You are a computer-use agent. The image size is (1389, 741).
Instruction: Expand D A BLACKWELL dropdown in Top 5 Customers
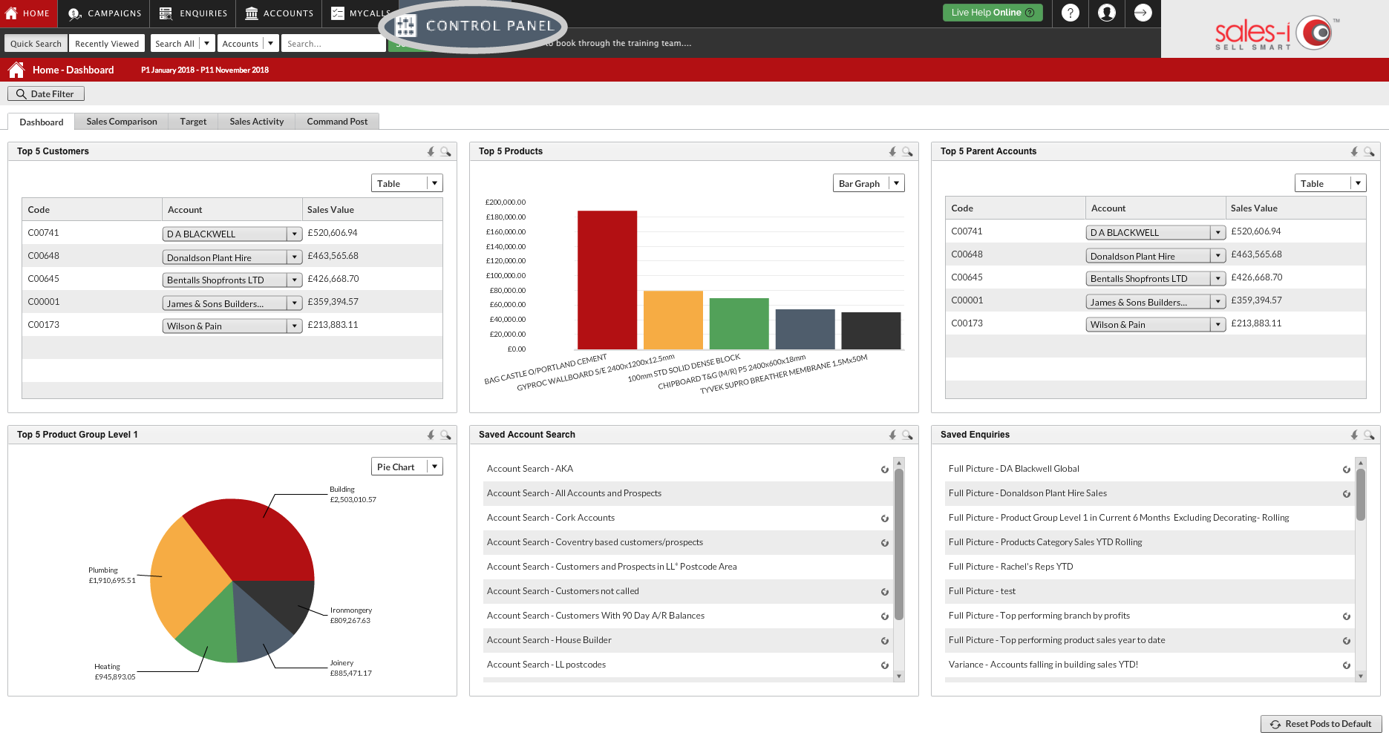pos(295,234)
